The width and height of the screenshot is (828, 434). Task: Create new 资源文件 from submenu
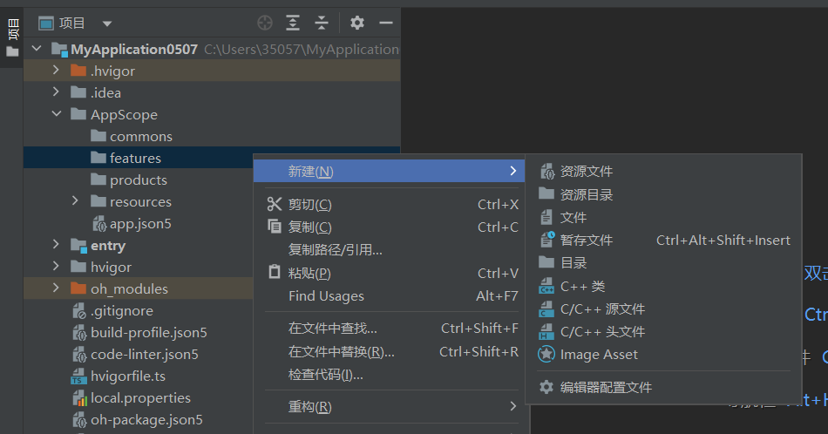coord(664,171)
